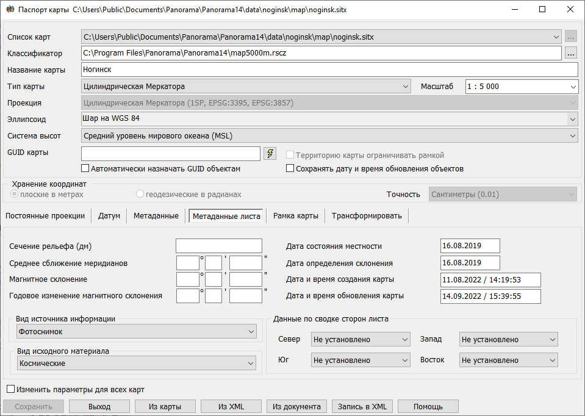Open the Масштаб dropdown
This screenshot has height=416, width=585.
click(x=572, y=86)
